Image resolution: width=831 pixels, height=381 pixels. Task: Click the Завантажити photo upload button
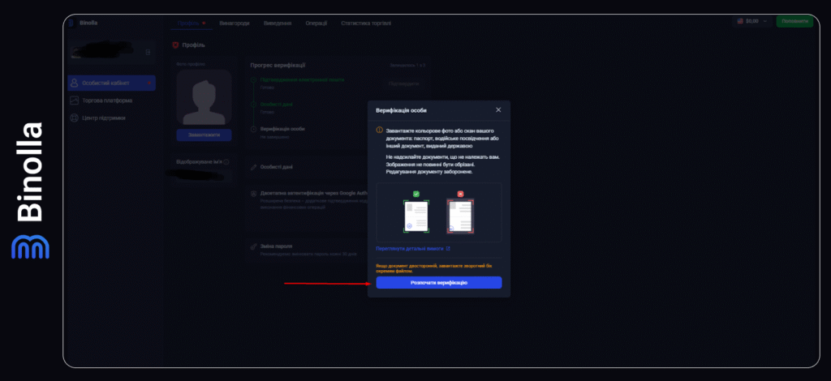(204, 135)
